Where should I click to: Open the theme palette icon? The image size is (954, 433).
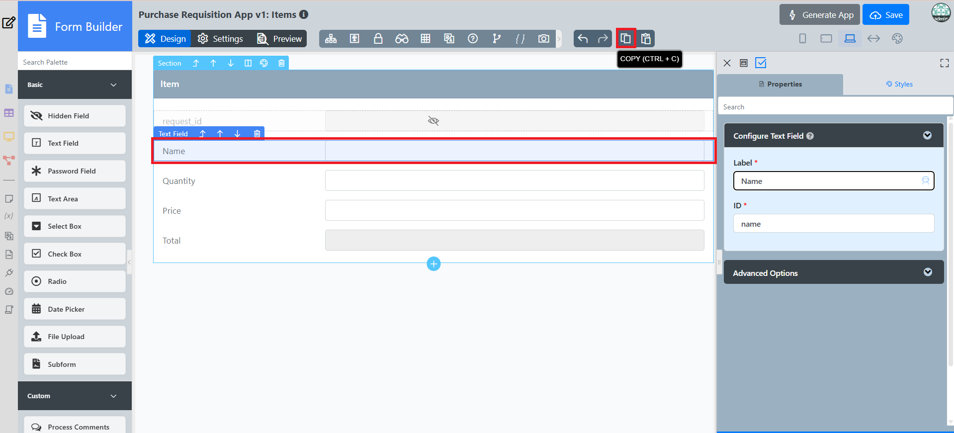click(x=897, y=38)
